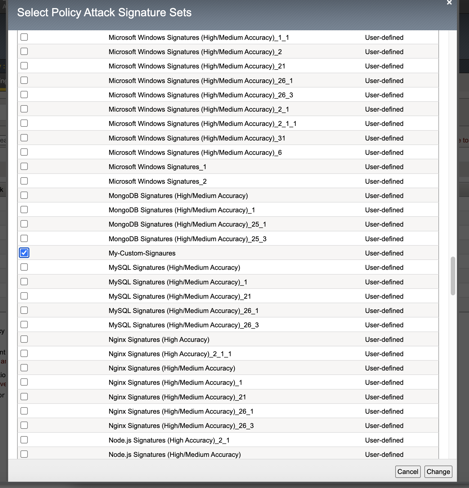The height and width of the screenshot is (488, 469).
Task: Click the dialog's vertical scrollbar thumb
Action: [x=453, y=276]
